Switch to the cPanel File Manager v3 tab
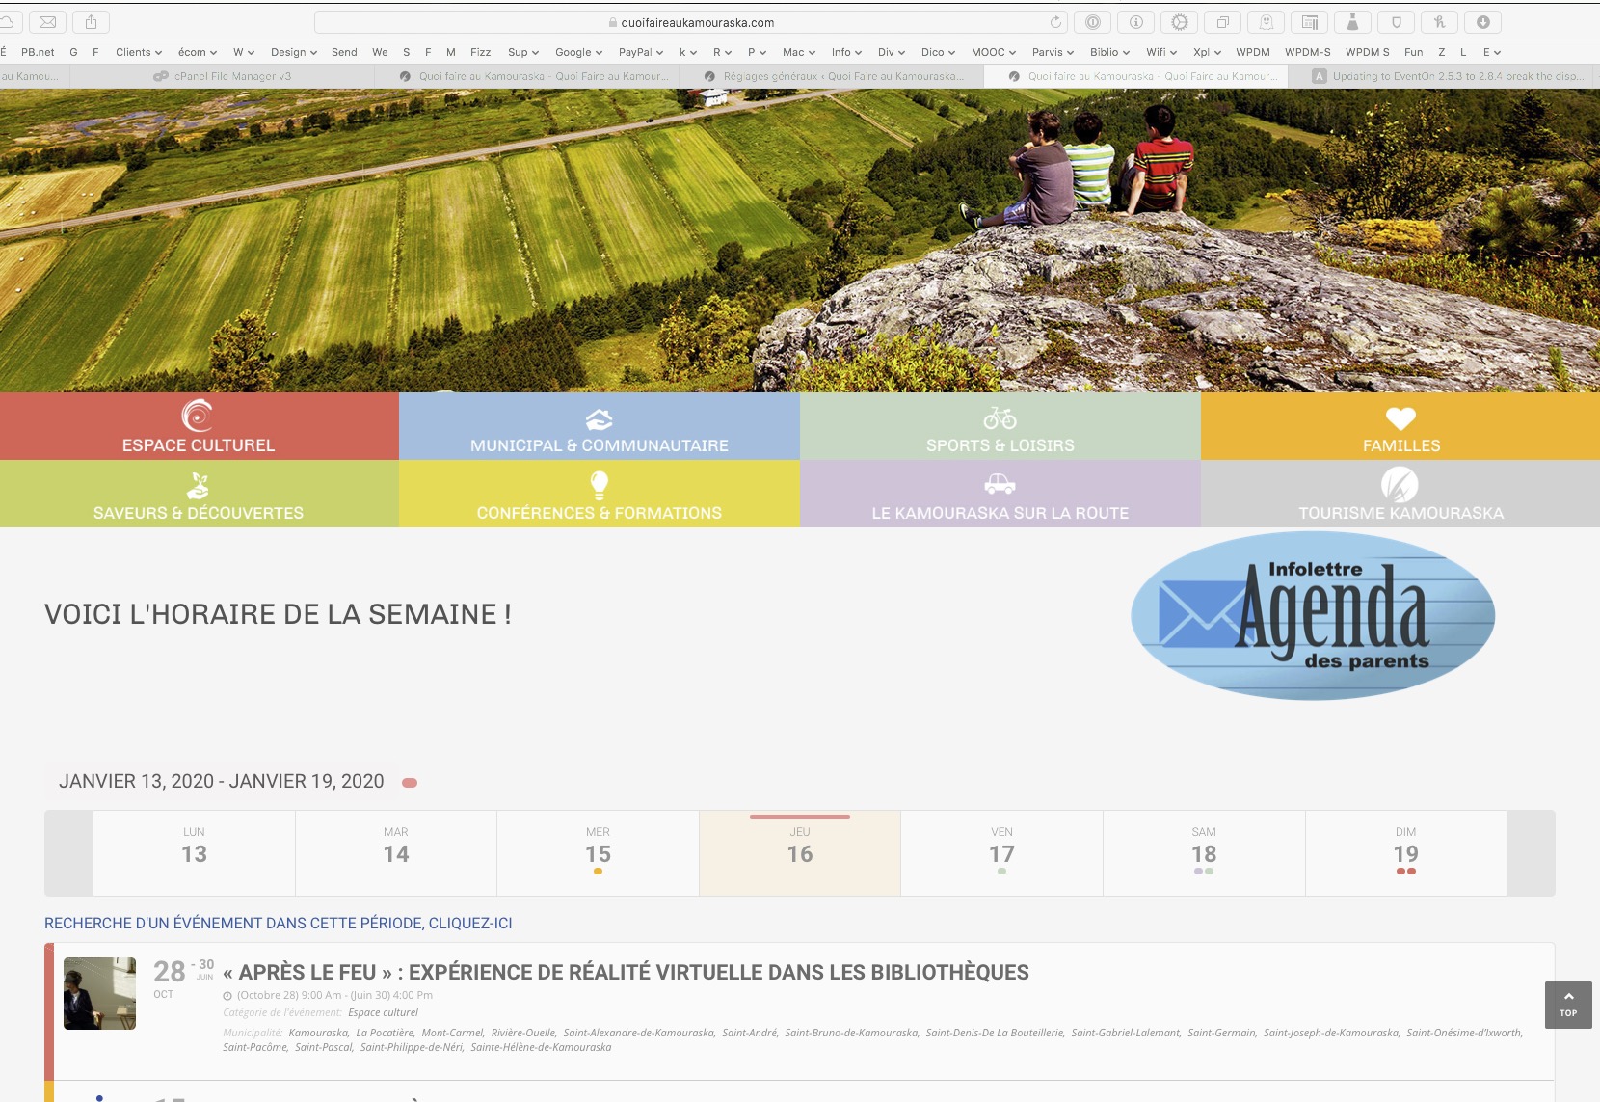Viewport: 1600px width, 1102px height. [231, 76]
